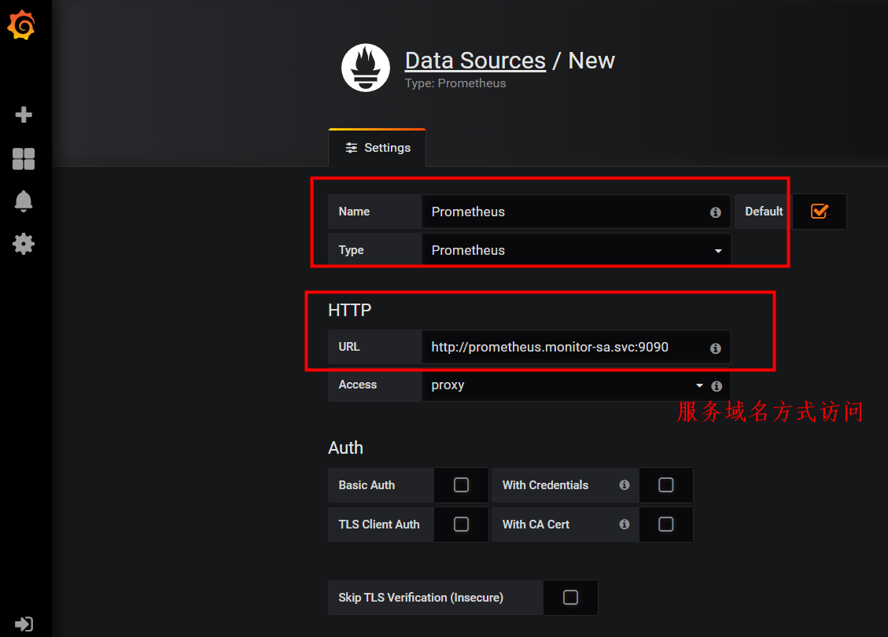
Task: Click the Basic Auth label
Action: (367, 485)
